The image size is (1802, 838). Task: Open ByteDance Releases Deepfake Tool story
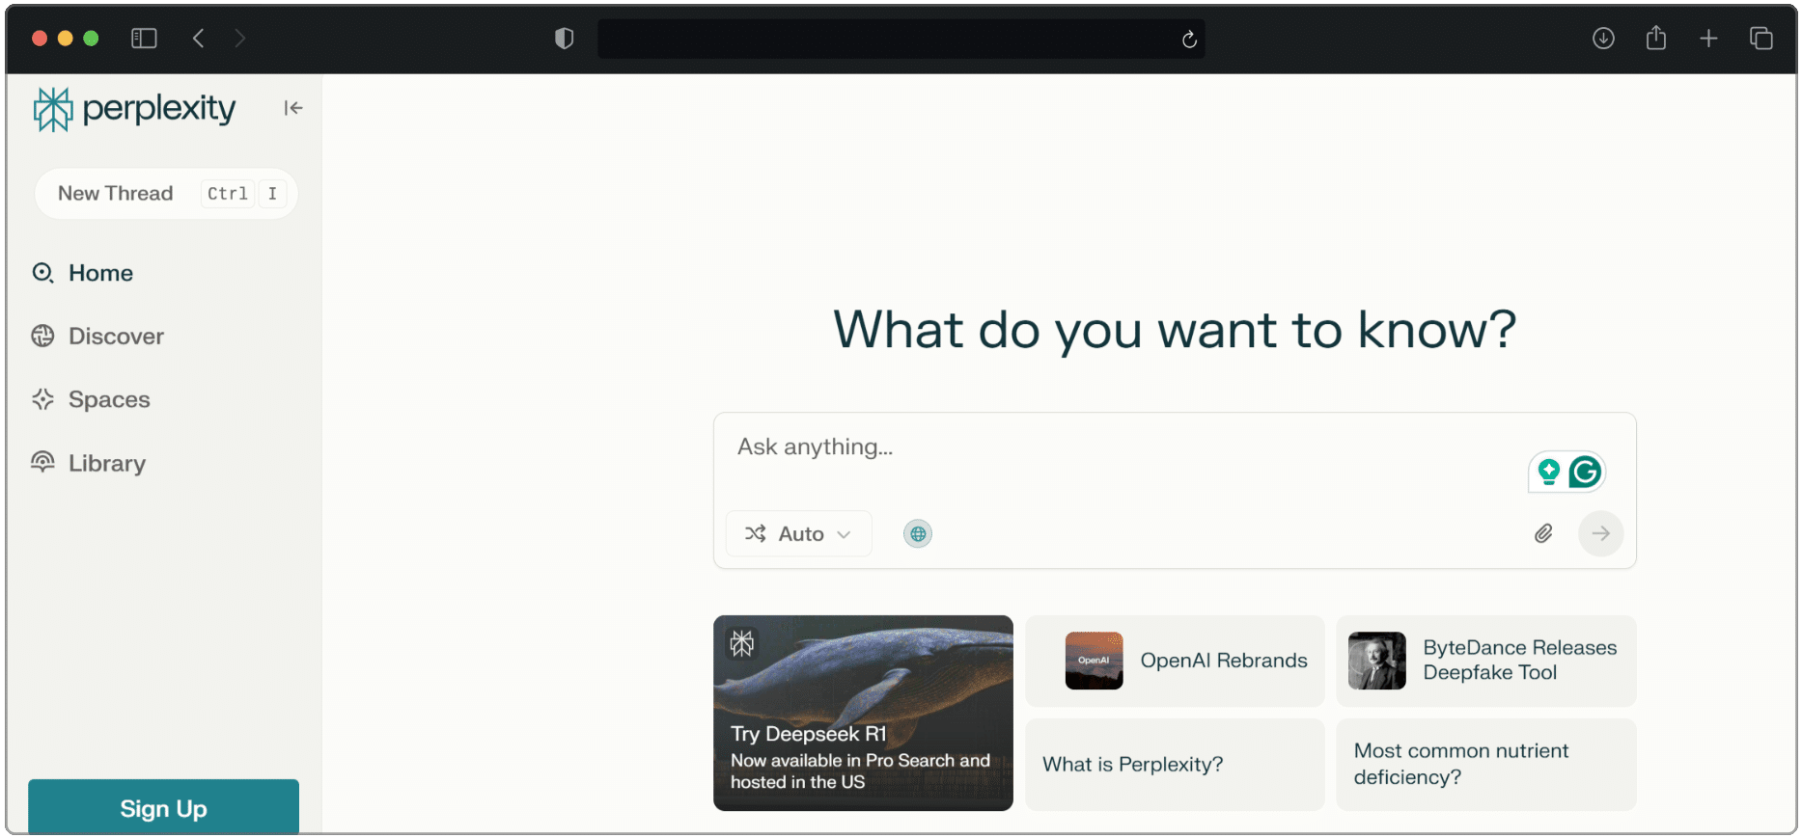(1485, 661)
